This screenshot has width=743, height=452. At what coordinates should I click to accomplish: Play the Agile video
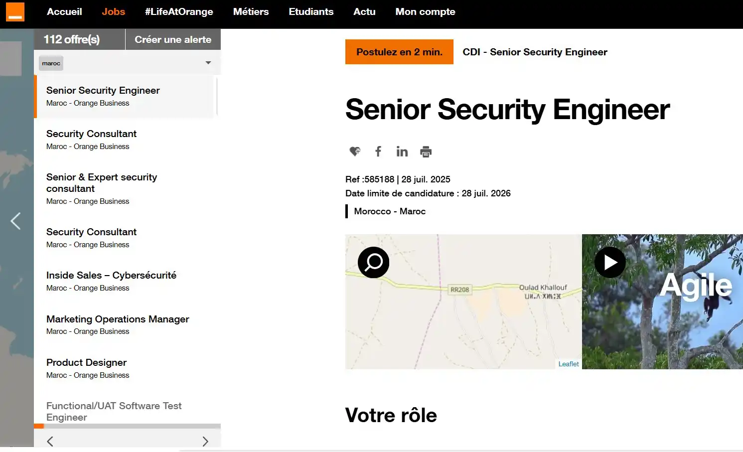[610, 262]
